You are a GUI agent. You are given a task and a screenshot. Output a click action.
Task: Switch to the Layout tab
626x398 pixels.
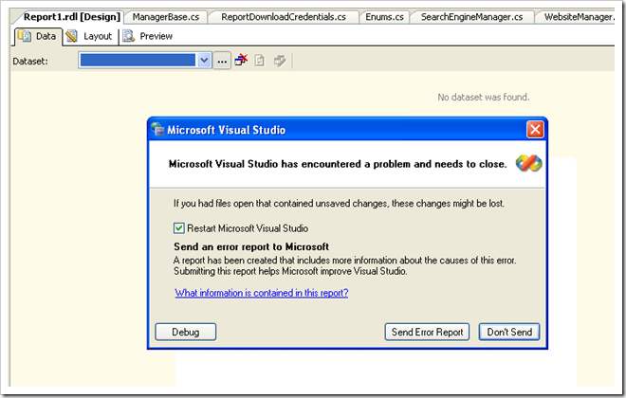90,36
